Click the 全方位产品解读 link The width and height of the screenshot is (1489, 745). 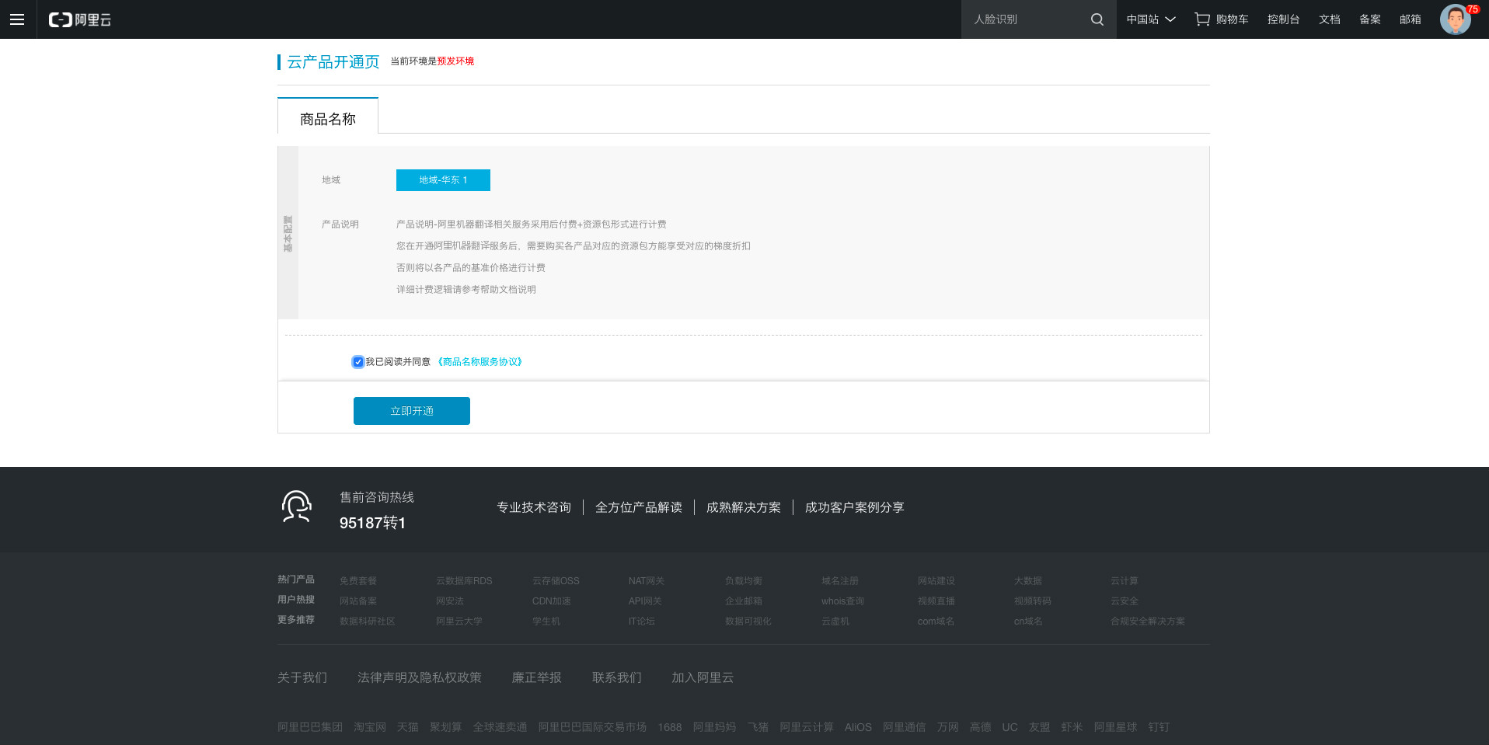pos(639,507)
